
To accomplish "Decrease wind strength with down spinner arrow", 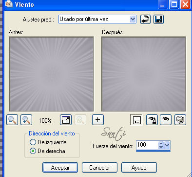I will coord(161,147).
